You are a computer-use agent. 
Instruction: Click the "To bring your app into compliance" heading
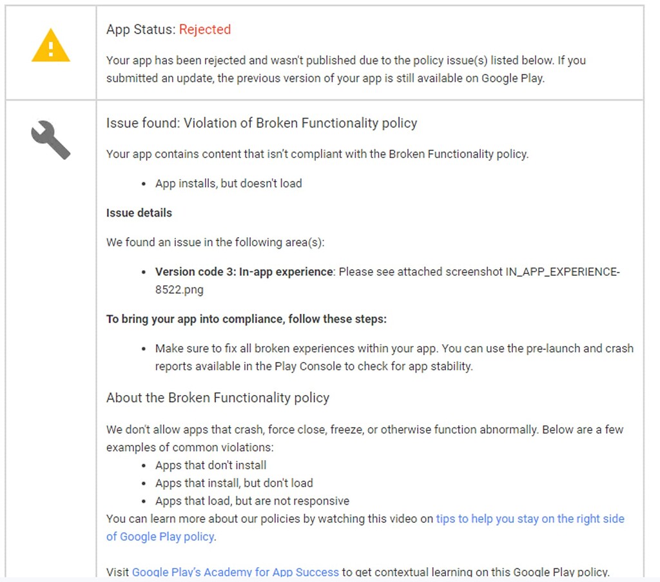click(246, 319)
